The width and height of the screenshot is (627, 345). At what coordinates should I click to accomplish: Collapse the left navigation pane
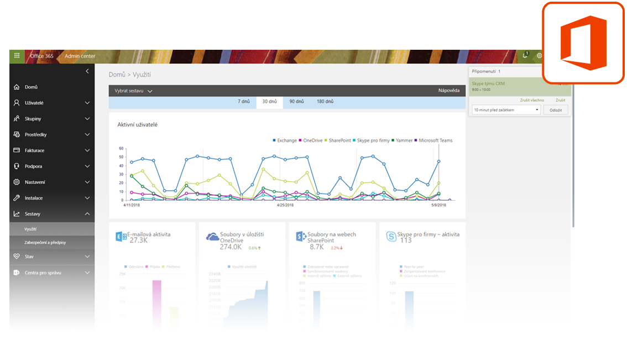87,71
